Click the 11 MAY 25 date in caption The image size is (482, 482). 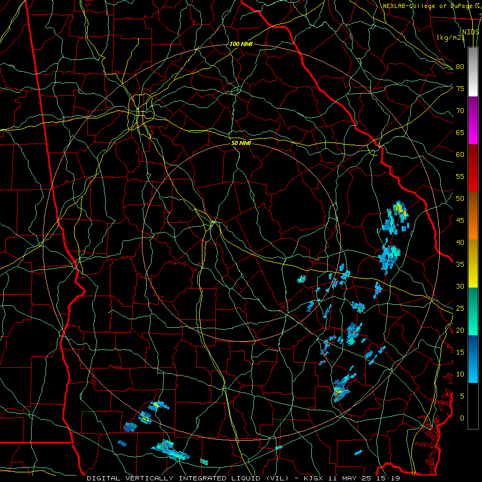point(350,478)
